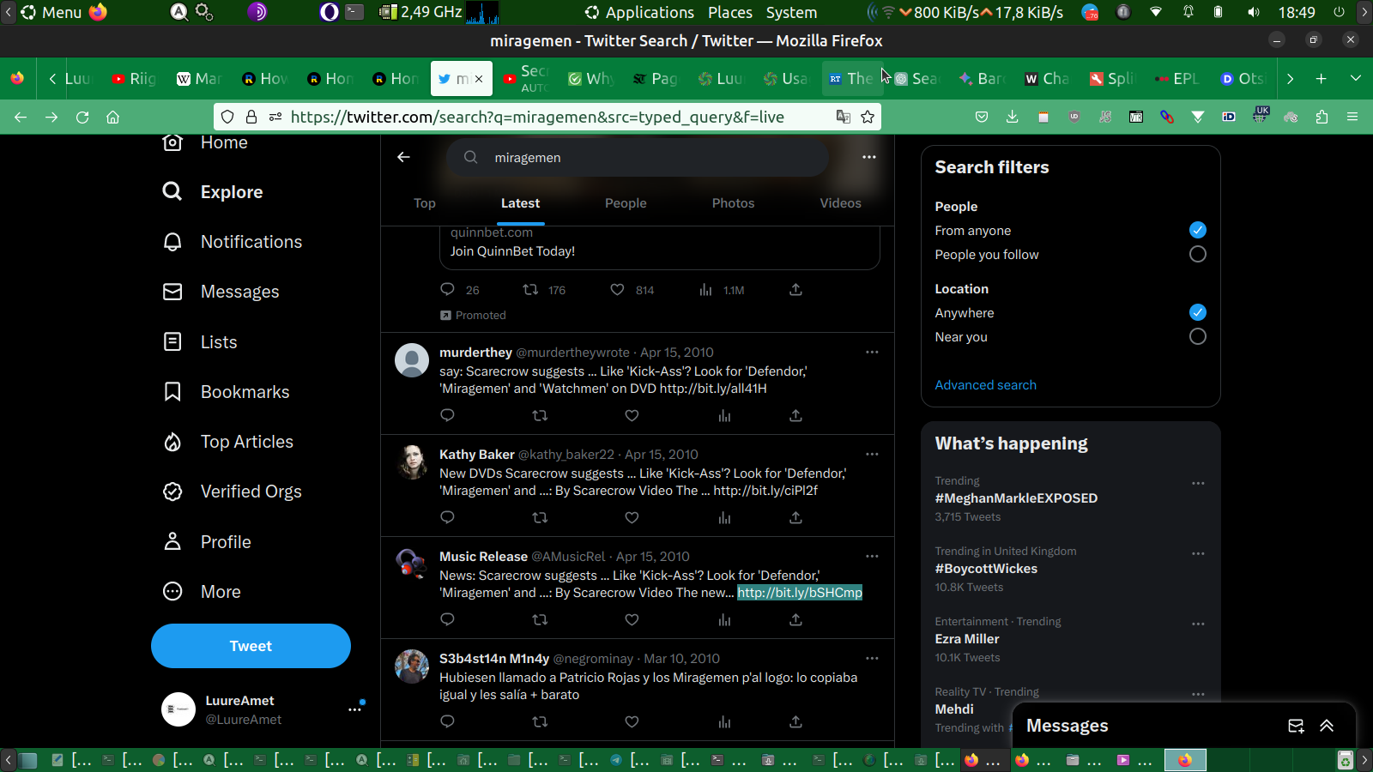Select the People you follow radio button
This screenshot has width=1373, height=772.
[1198, 254]
